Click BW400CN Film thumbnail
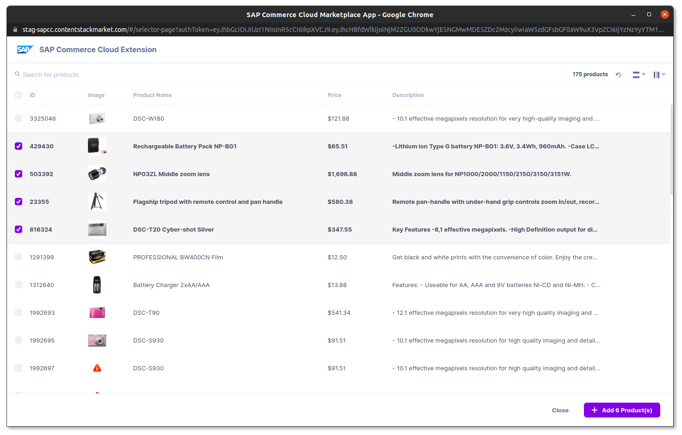 [97, 257]
